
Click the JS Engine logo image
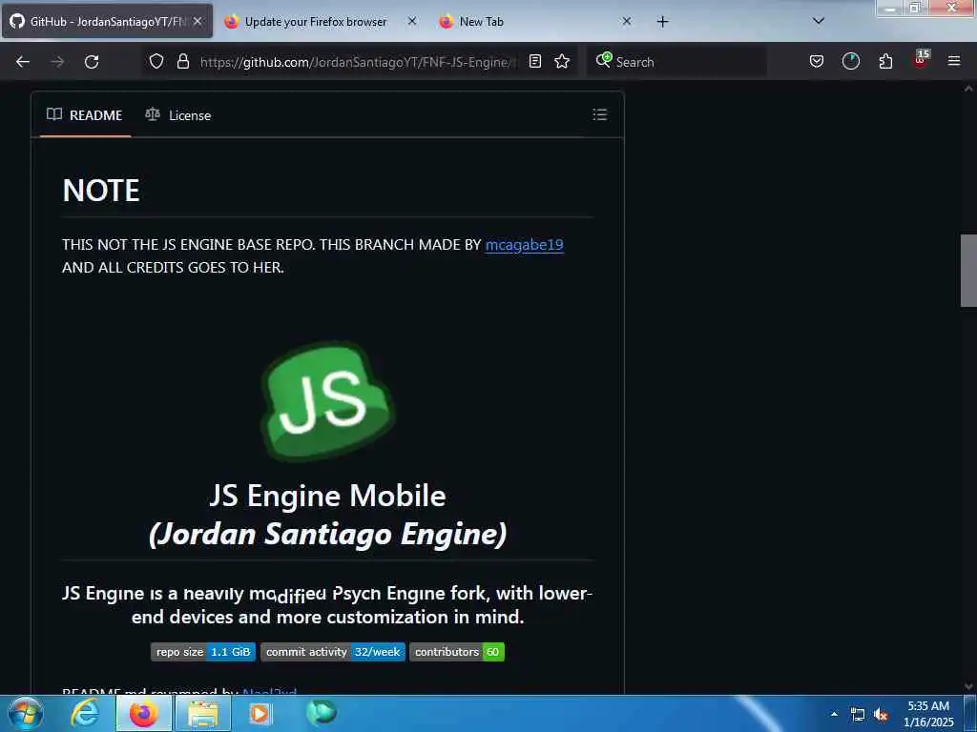pos(328,401)
